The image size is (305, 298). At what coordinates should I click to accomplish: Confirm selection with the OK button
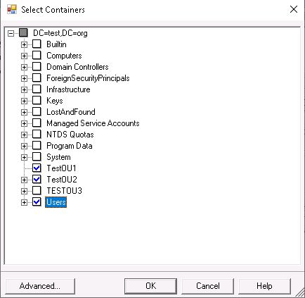click(150, 286)
